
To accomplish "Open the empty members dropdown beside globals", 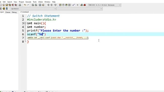I will click(x=80, y=9).
